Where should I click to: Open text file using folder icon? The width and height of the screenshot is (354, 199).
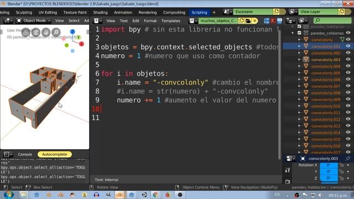click(x=248, y=21)
